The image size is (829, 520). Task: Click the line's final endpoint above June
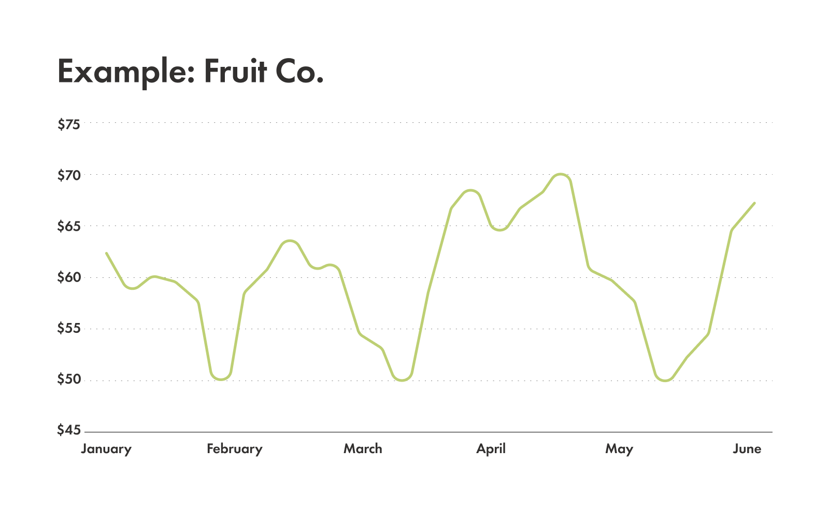click(754, 203)
